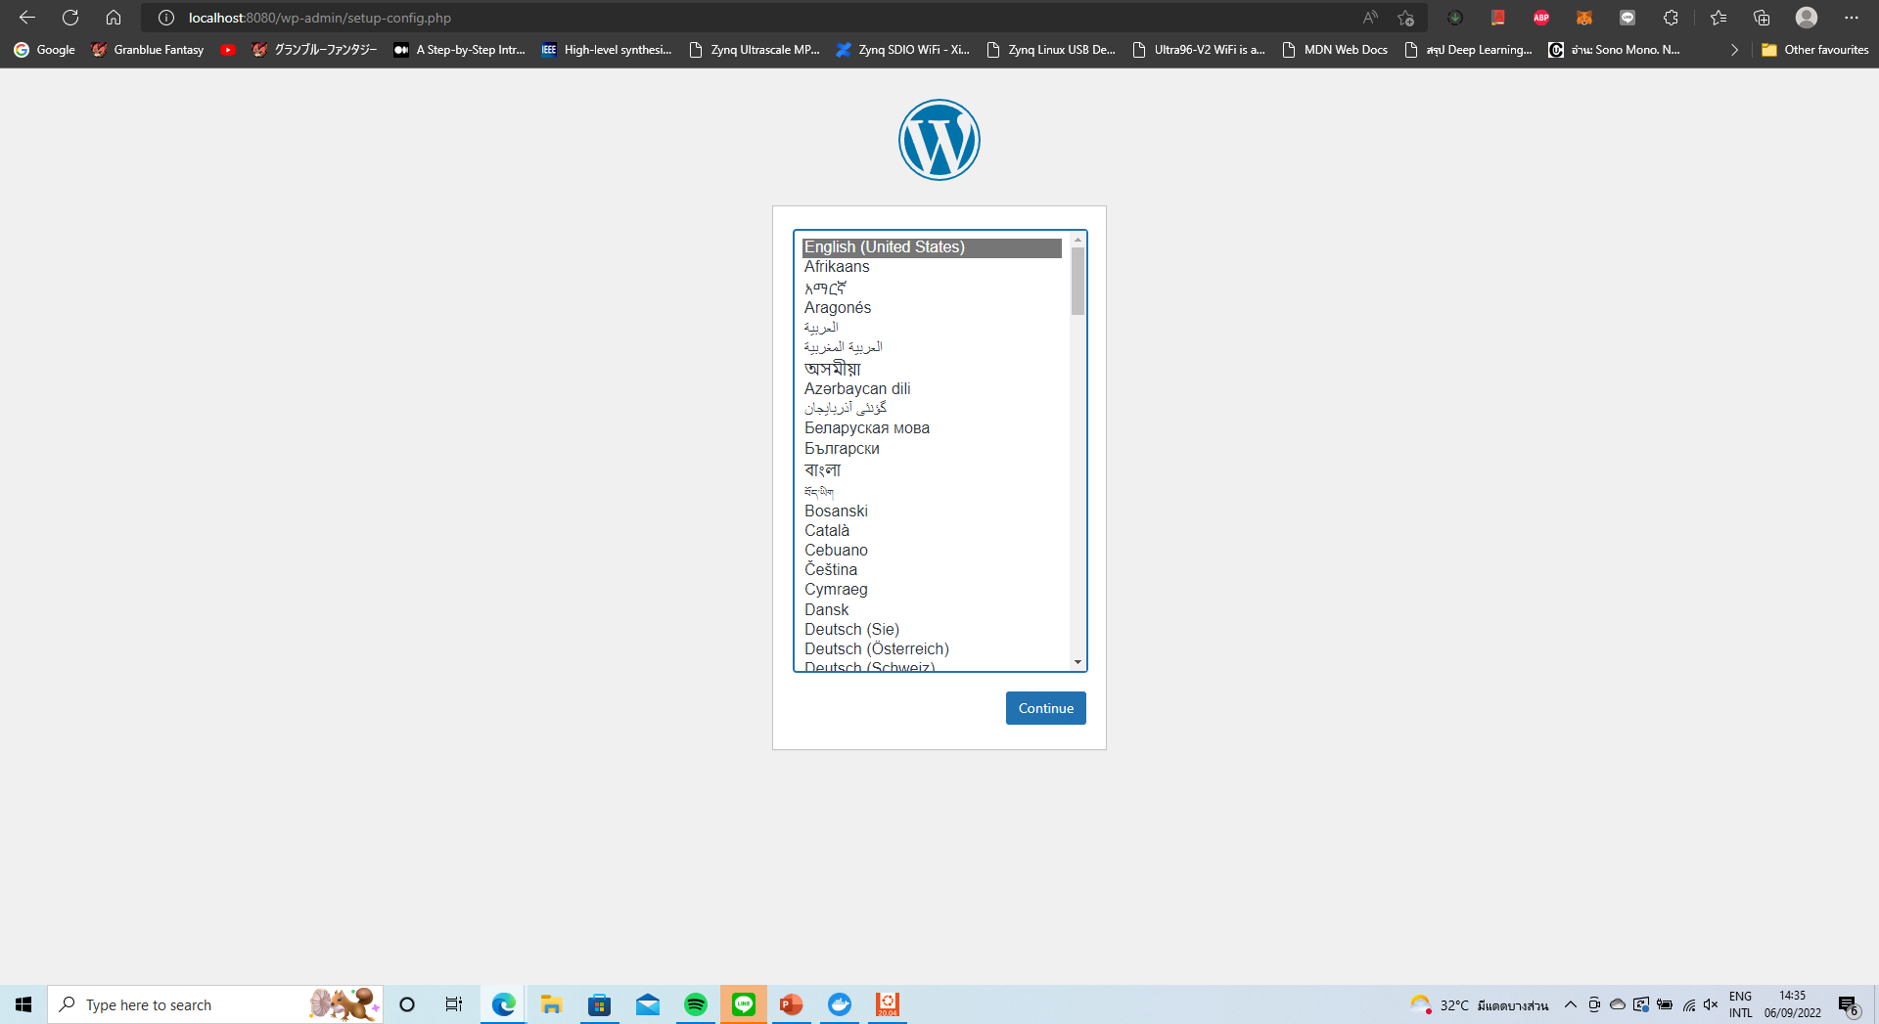Open Docker Desktop from the taskbar
Screen dimensions: 1879x1024
pos(840,1004)
